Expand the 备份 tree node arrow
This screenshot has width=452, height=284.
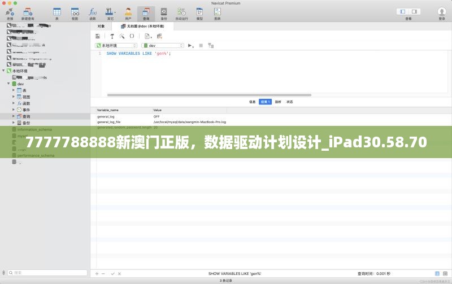(14, 123)
